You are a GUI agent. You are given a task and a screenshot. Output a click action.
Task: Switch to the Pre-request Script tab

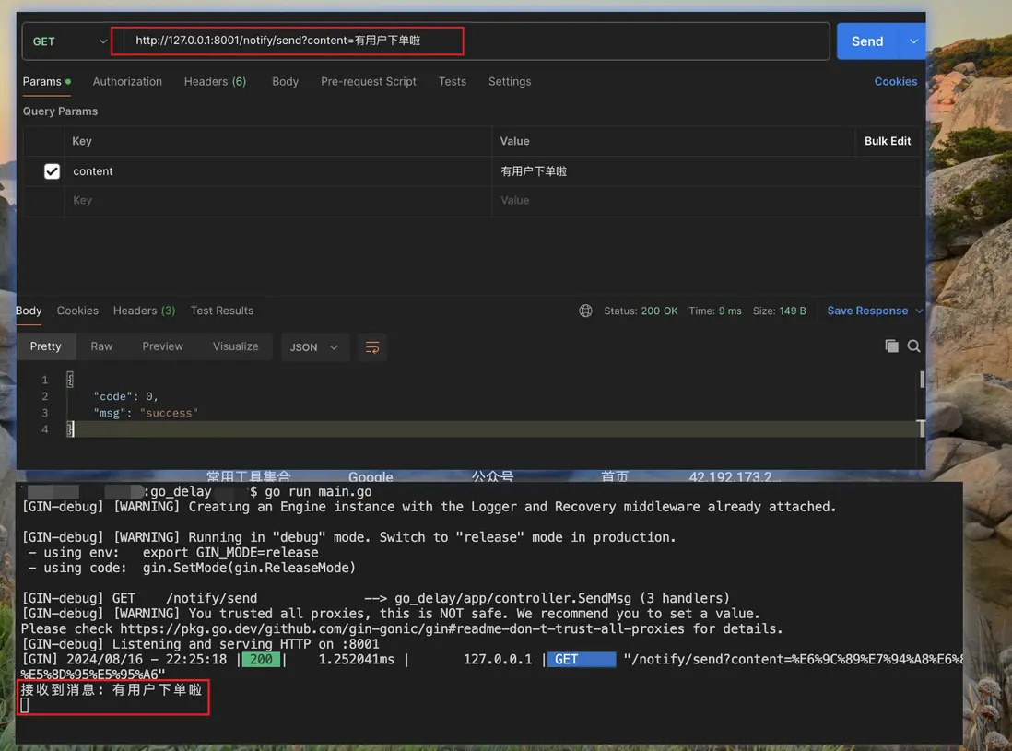click(369, 82)
